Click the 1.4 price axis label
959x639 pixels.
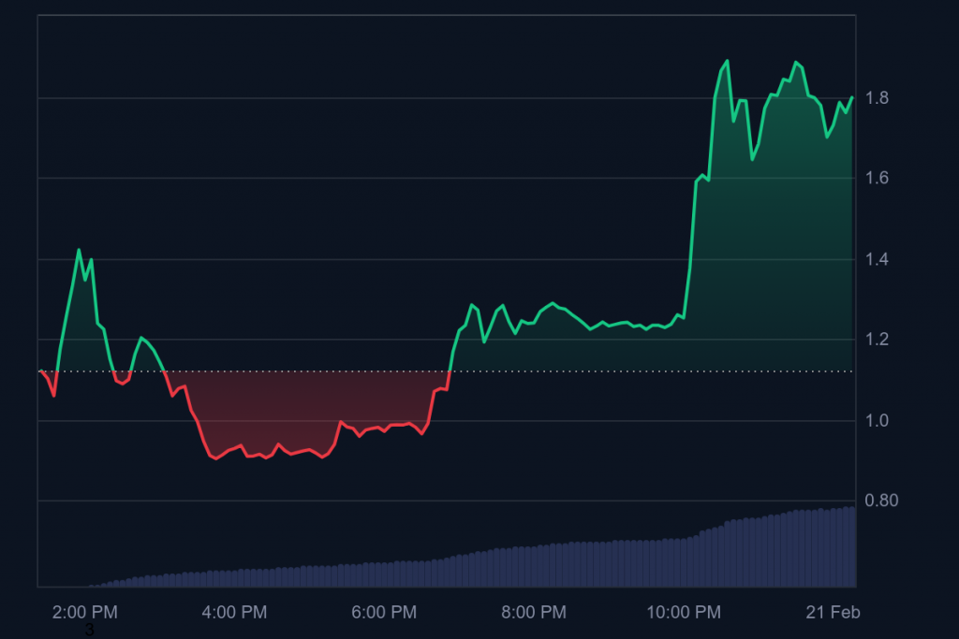pos(877,259)
